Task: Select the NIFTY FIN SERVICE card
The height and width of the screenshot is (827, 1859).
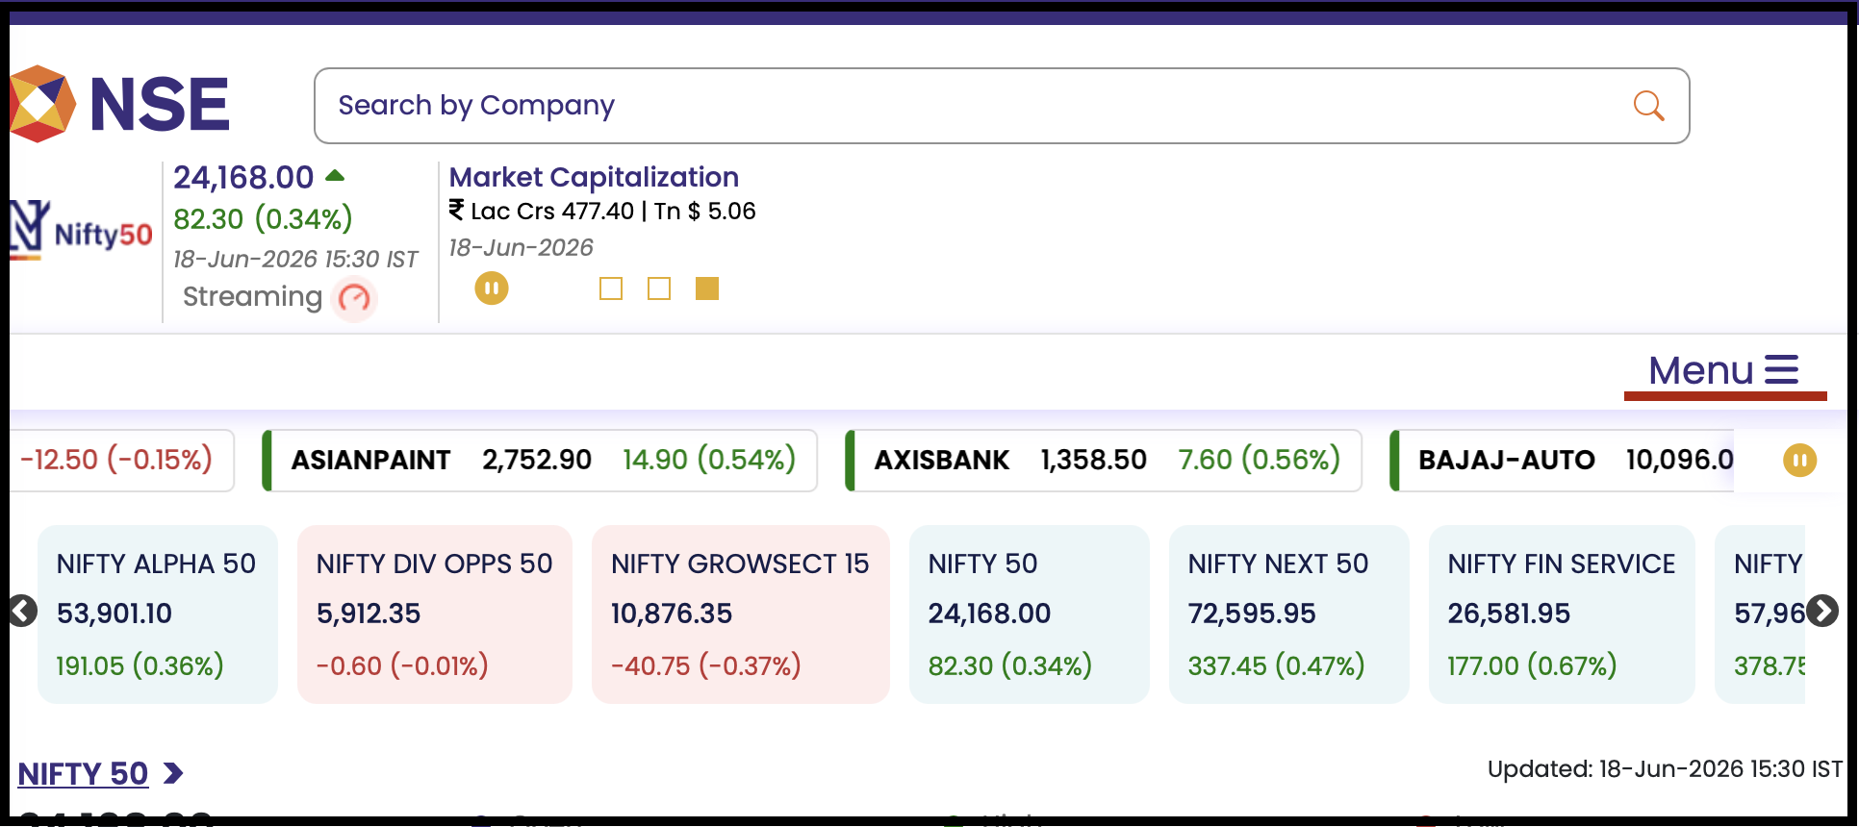Action: coord(1562,614)
